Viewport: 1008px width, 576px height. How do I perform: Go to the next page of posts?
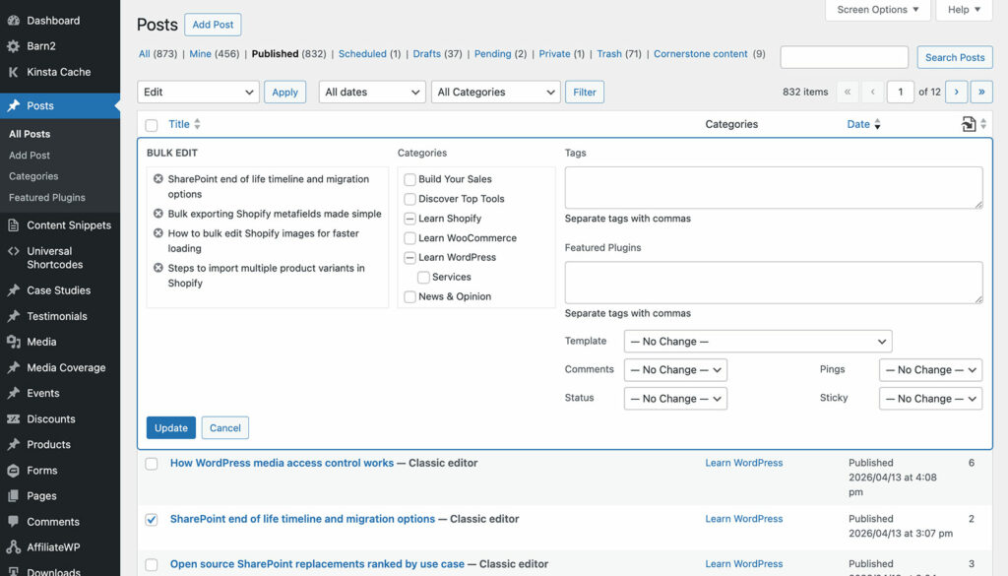(957, 92)
